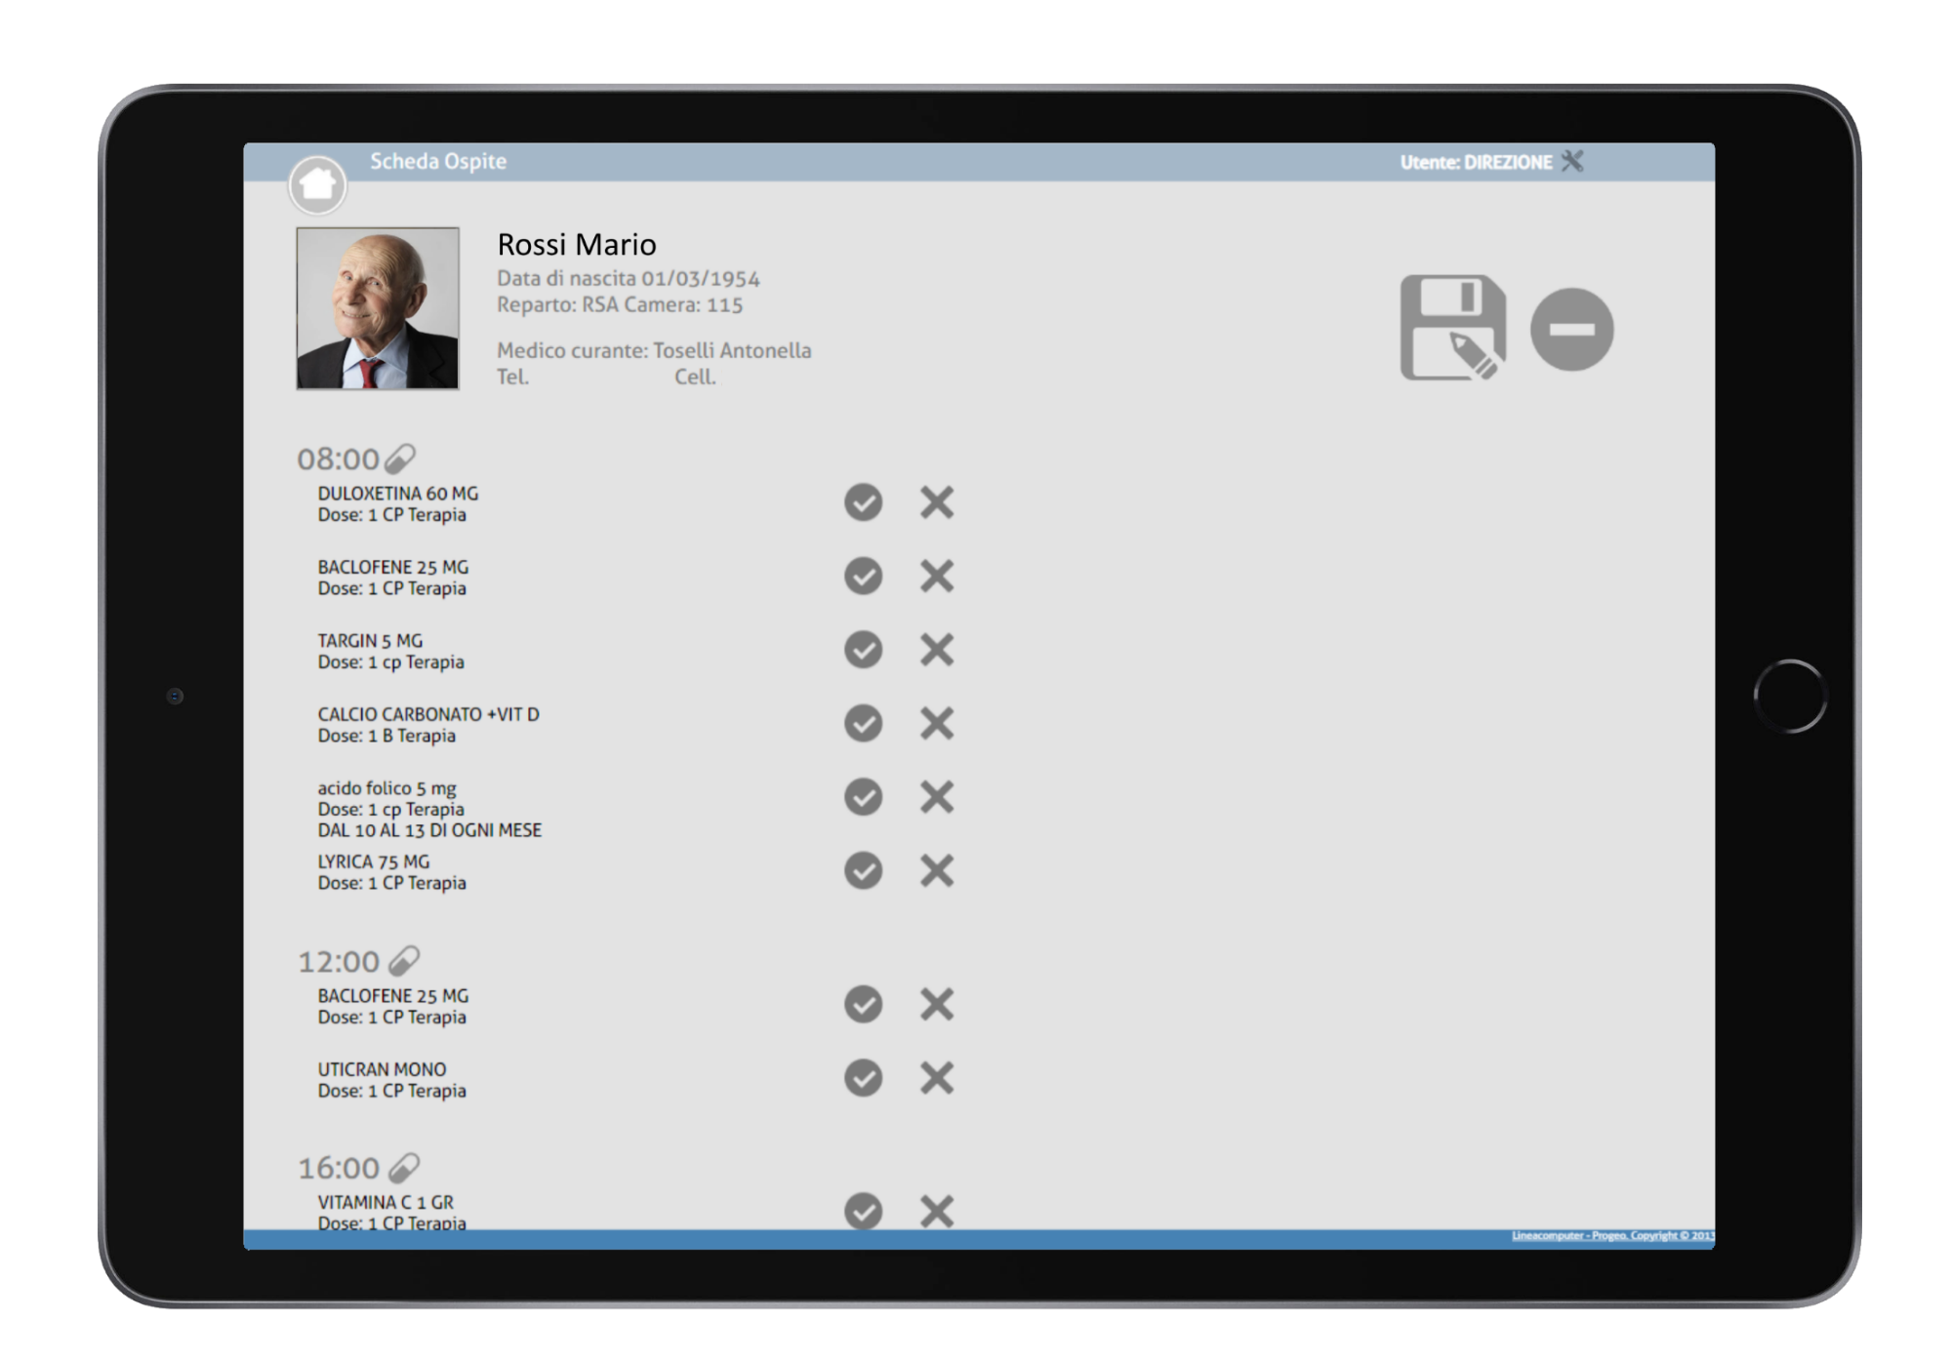This screenshot has width=1952, height=1359.
Task: Click the Lineacomputer - Progeo copyright link
Action: [x=1612, y=1236]
